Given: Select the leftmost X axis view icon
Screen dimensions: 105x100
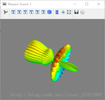Looking at the screenshot, I should [x=13, y=12].
